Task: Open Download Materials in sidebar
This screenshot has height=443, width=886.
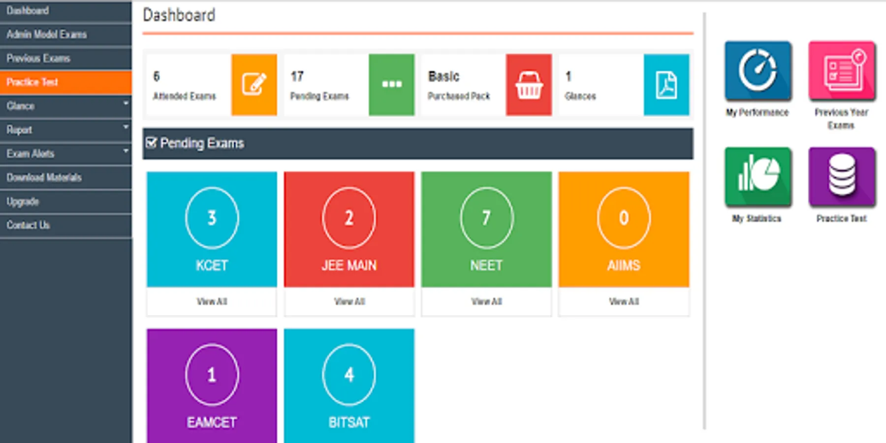Action: 66,178
